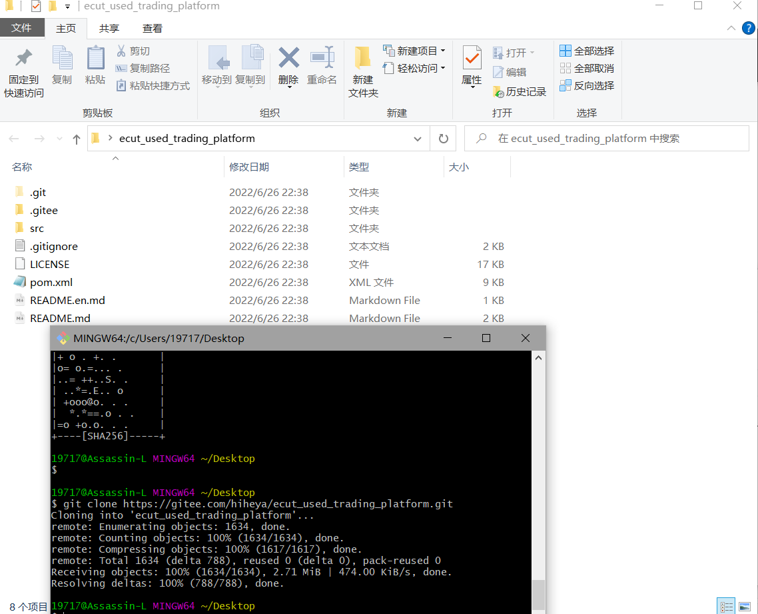
Task: Select the pom.xml file
Action: 51,283
